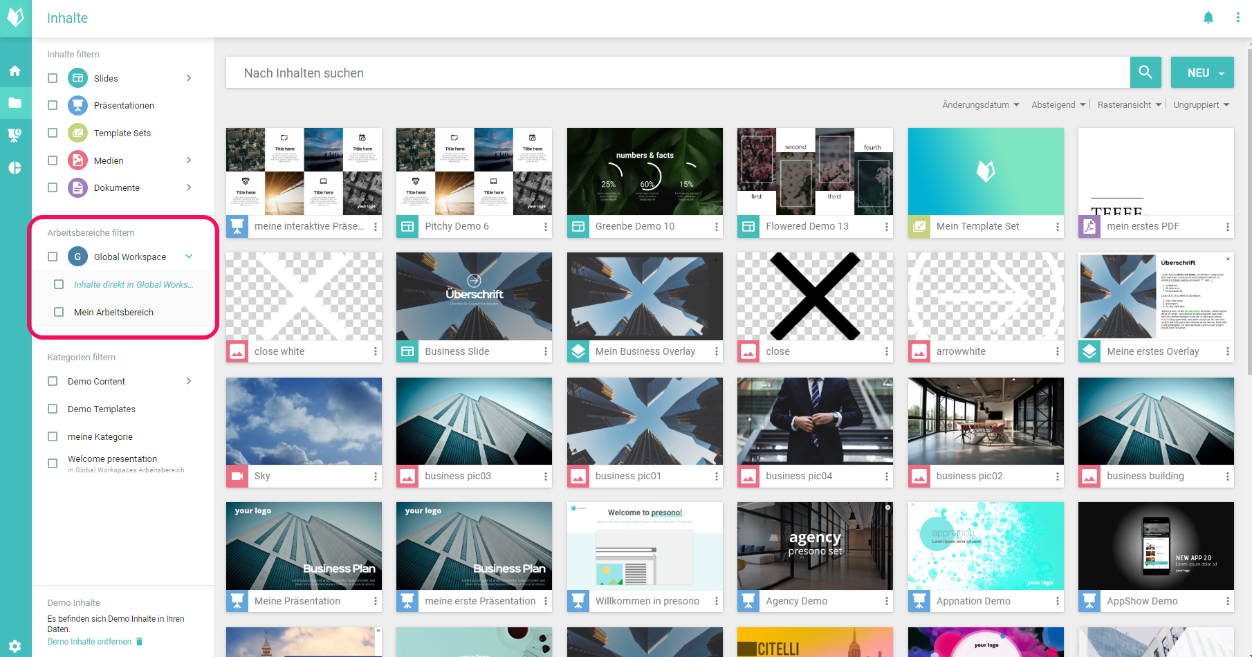Click the AppShow Demo title text
Viewport: 1252px width, 657px height.
pyautogui.click(x=1142, y=601)
